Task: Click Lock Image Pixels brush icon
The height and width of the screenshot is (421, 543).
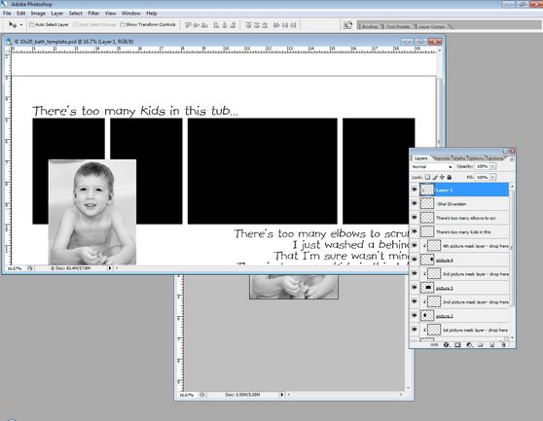Action: pyautogui.click(x=435, y=177)
